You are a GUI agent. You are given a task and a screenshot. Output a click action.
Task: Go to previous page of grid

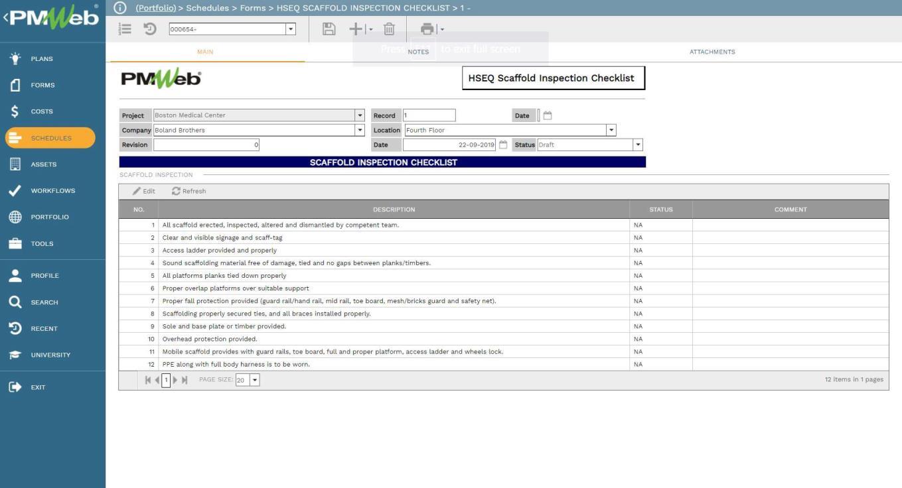(x=157, y=380)
